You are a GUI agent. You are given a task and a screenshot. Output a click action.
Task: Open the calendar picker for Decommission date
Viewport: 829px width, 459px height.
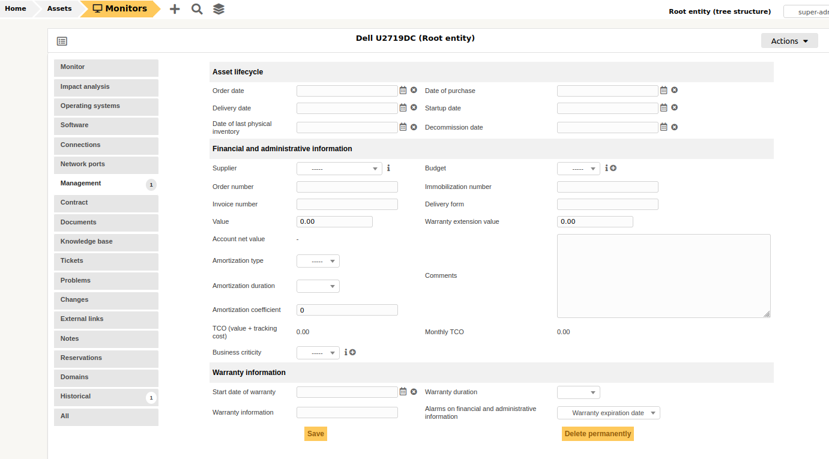click(x=663, y=127)
